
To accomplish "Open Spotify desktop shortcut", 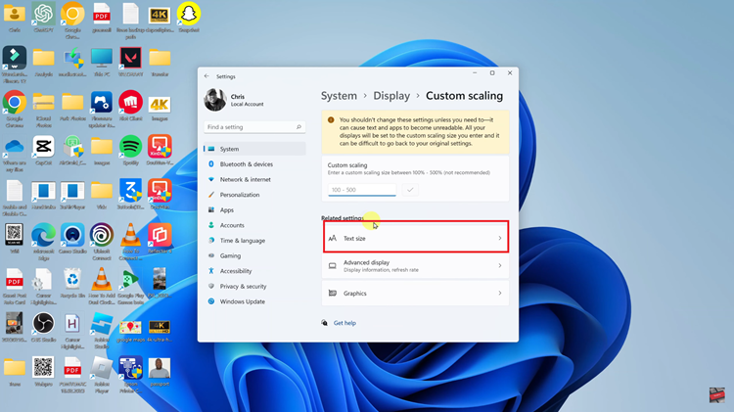I will (130, 151).
